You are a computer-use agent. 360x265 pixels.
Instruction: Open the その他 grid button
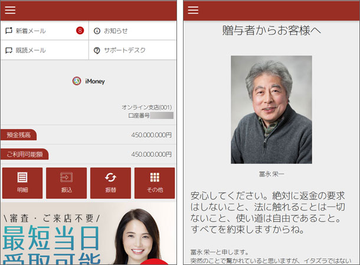154,183
